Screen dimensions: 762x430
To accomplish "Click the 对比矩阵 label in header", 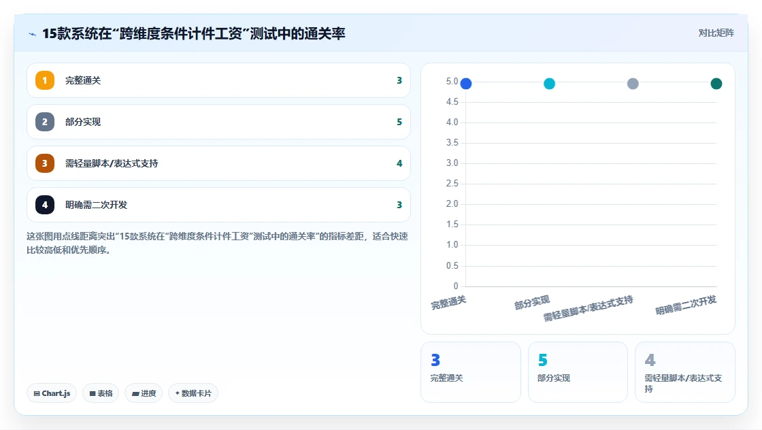I will click(x=716, y=33).
